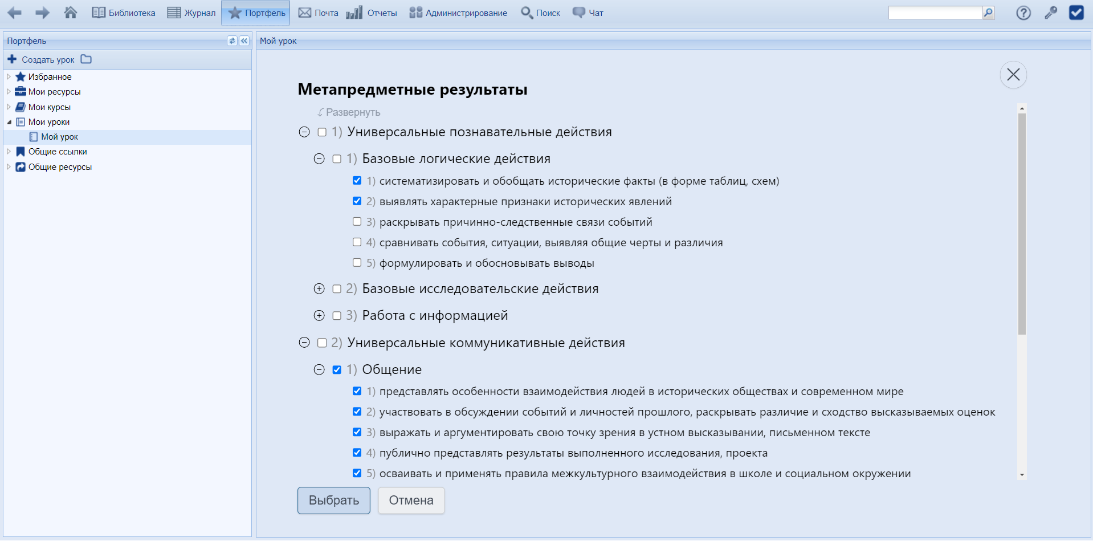This screenshot has height=541, width=1093.
Task: Select the Общие ресурсы share icon
Action: click(21, 166)
